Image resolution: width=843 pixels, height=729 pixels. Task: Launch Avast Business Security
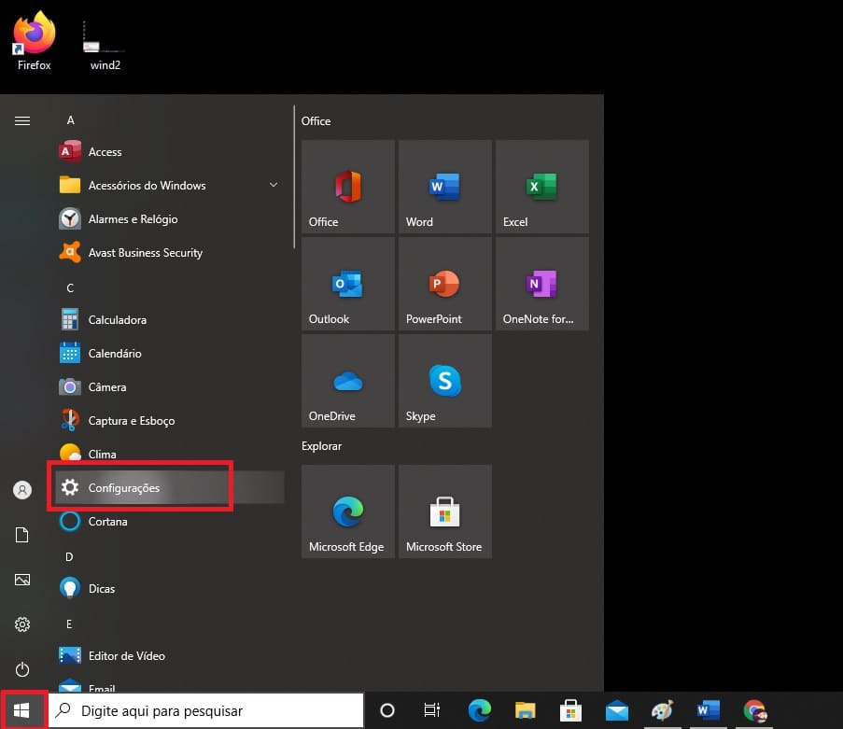click(x=168, y=253)
